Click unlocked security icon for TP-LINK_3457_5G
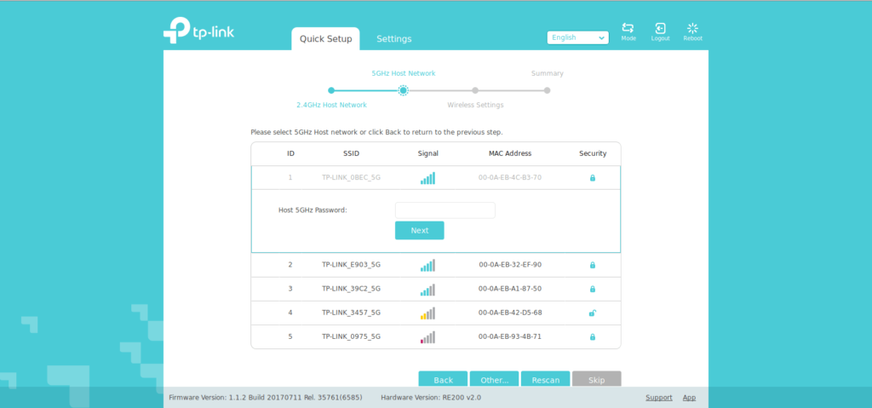 coord(592,313)
